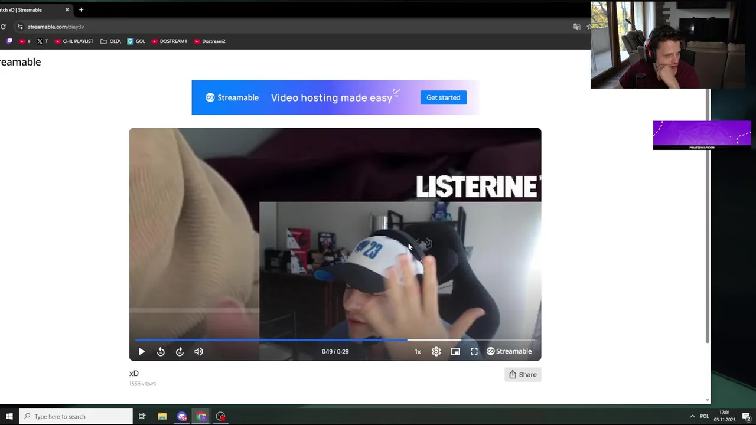This screenshot has width=756, height=425.
Task: Click the Chrome taskbar icon
Action: click(201, 416)
